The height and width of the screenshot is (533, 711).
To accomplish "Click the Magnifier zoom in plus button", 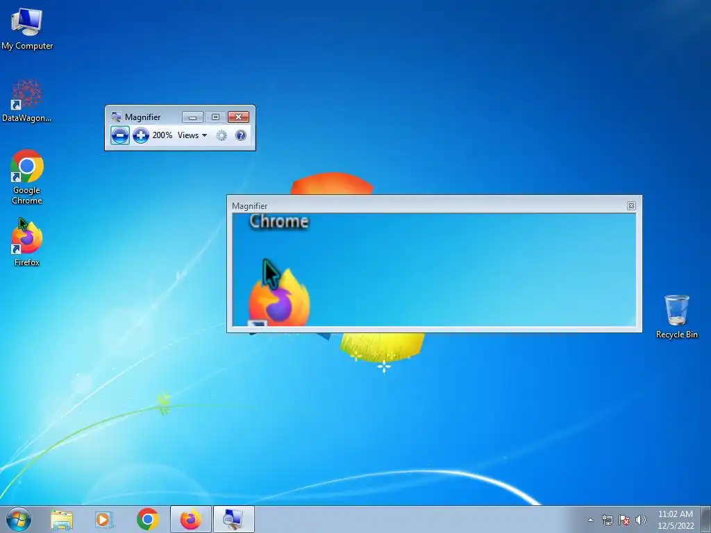I will (x=141, y=135).
